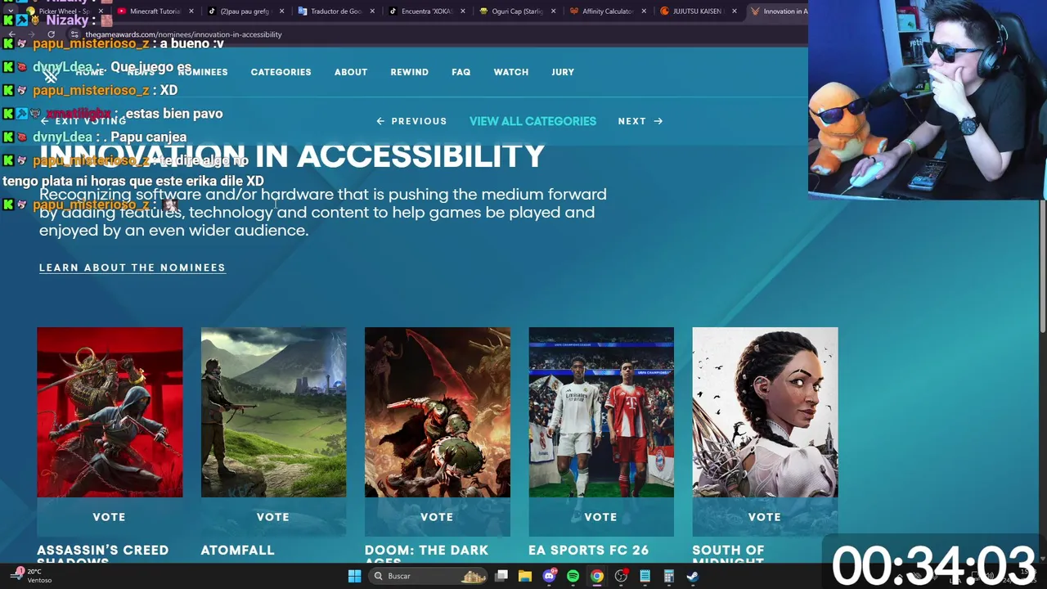Open the Windows Start menu
The image size is (1047, 589).
click(354, 576)
